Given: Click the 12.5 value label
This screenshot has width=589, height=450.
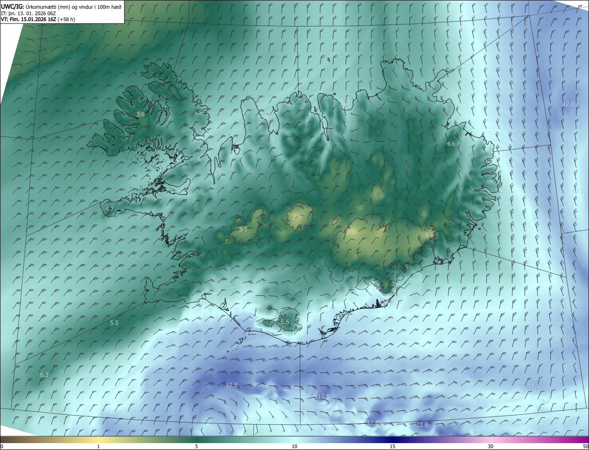Looking at the screenshot, I should tap(323, 397).
